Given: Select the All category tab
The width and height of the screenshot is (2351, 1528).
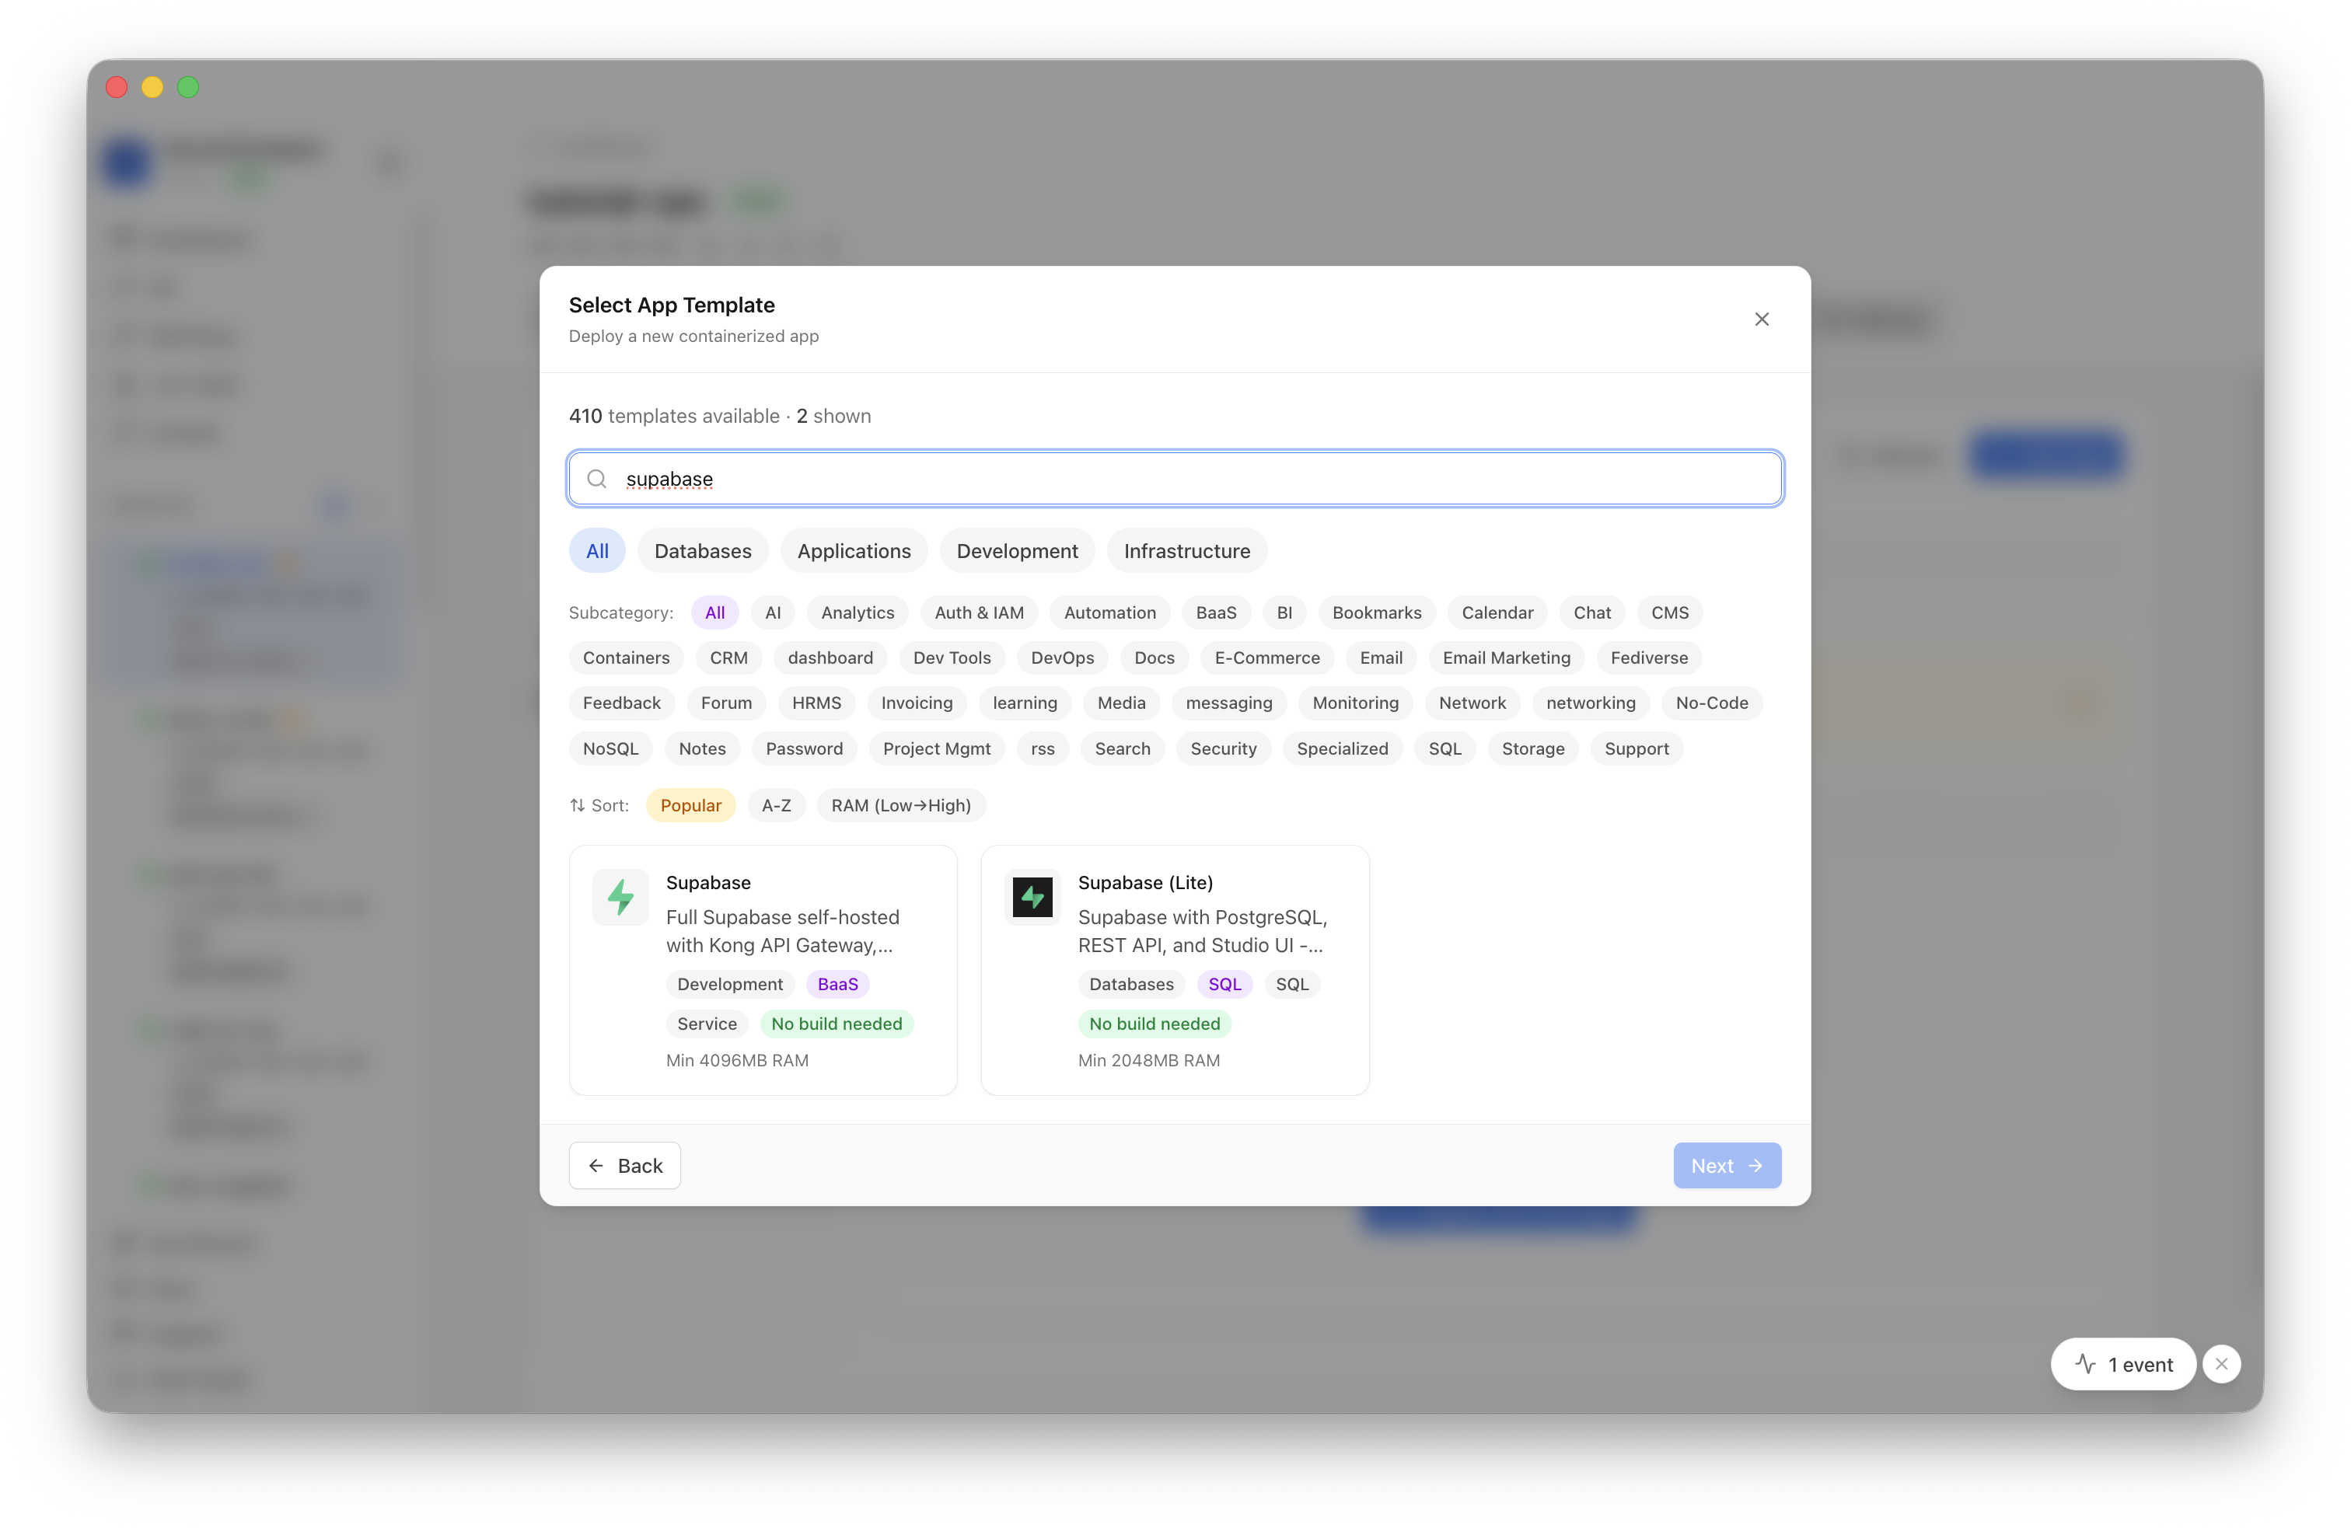Looking at the screenshot, I should (596, 551).
